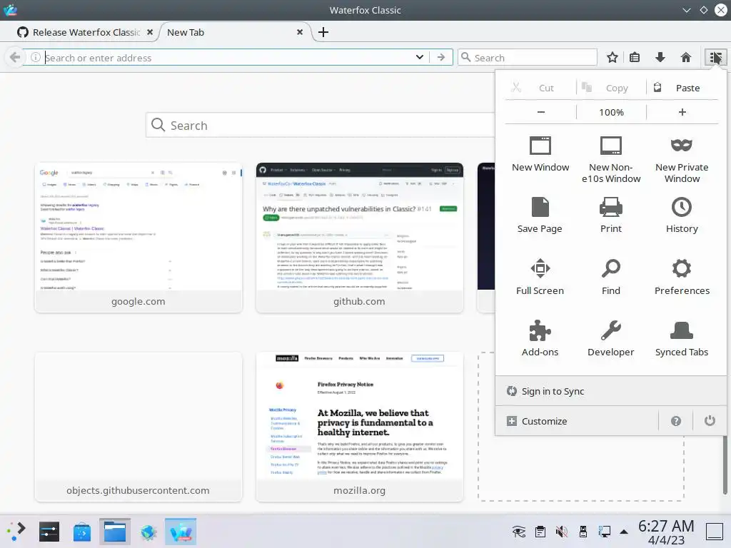Open the file manager from the taskbar

pyautogui.click(x=115, y=532)
